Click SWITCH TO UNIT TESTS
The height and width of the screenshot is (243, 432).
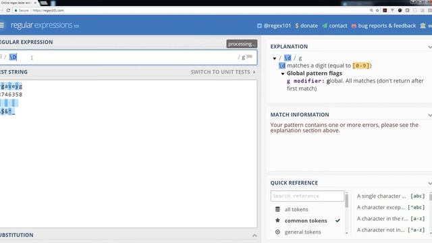click(223, 72)
